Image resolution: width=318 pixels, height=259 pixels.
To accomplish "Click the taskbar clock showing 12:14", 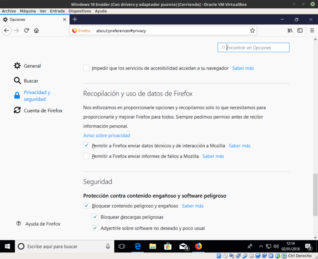I will click(290, 246).
